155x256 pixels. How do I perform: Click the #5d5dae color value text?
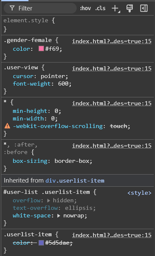point(57,243)
